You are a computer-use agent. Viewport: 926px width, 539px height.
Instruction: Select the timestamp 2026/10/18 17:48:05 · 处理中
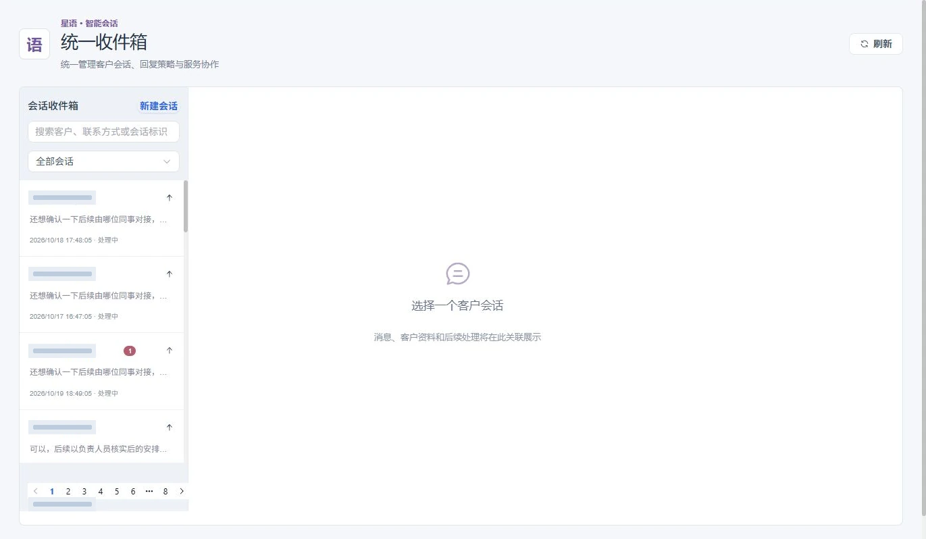[x=74, y=240]
